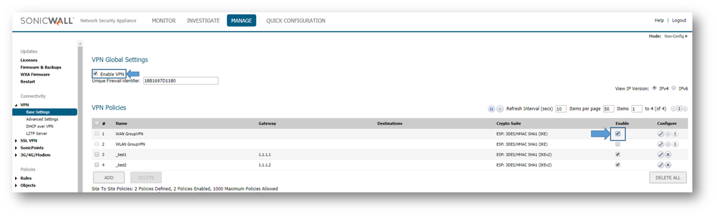The height and width of the screenshot is (217, 717).
Task: Expand the SSL VPN sidebar section
Action: pyautogui.click(x=16, y=141)
